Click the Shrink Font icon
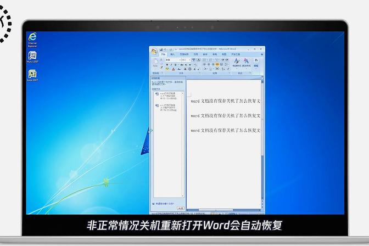The height and width of the screenshot is (246, 369). tap(198, 69)
